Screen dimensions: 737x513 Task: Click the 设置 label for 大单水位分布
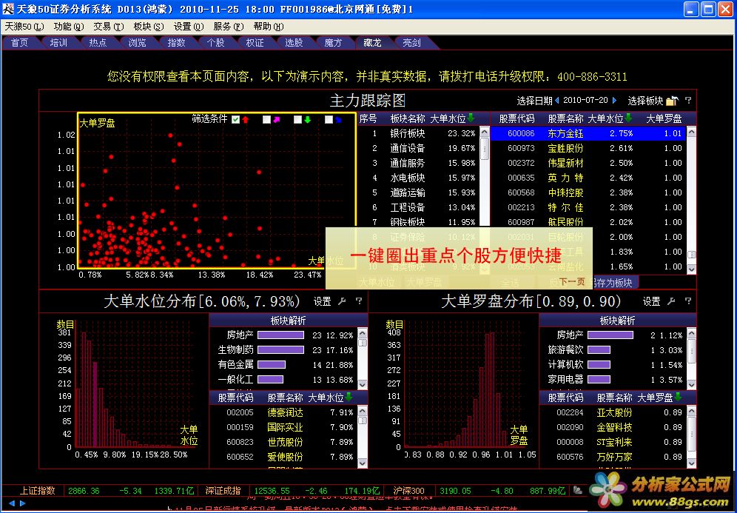[x=322, y=301]
